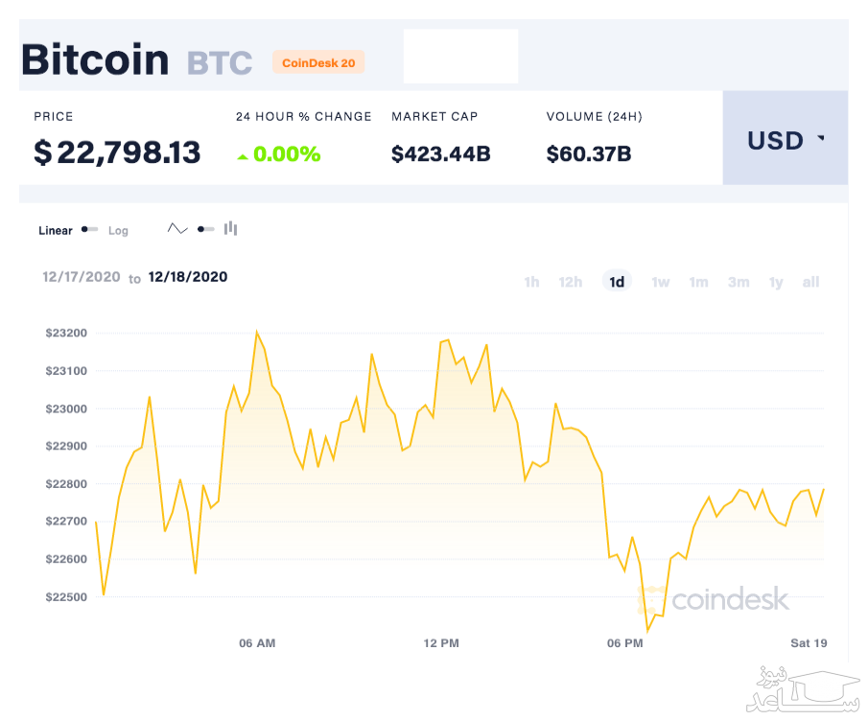This screenshot has height=720, width=868.
Task: Switch to the 12h time range
Action: (571, 282)
